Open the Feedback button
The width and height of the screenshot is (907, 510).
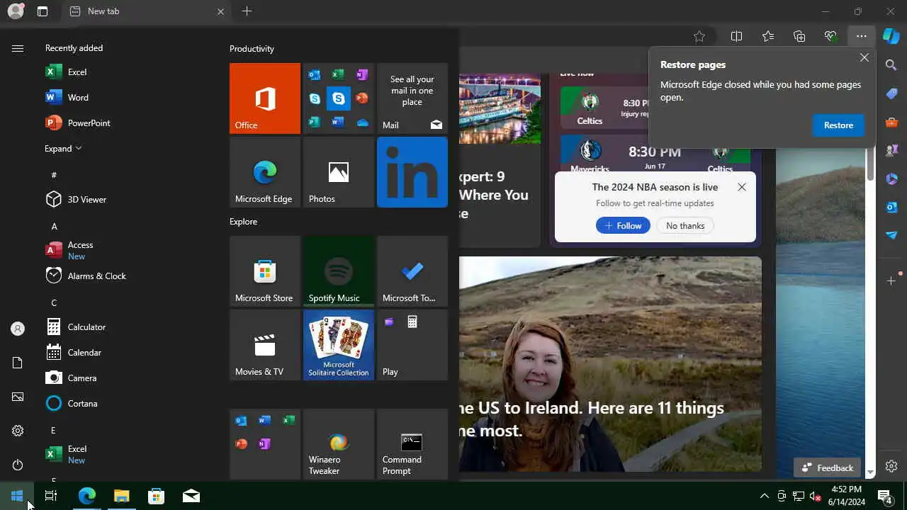828,467
